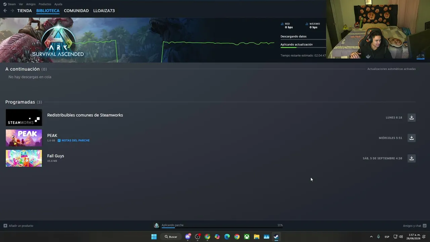Image resolution: width=430 pixels, height=242 pixels.
Task: Click the RED network speed indicator
Action: [x=287, y=26]
